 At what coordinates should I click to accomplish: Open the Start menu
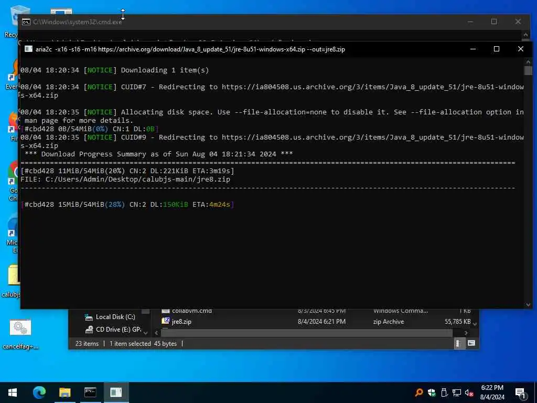pos(13,393)
